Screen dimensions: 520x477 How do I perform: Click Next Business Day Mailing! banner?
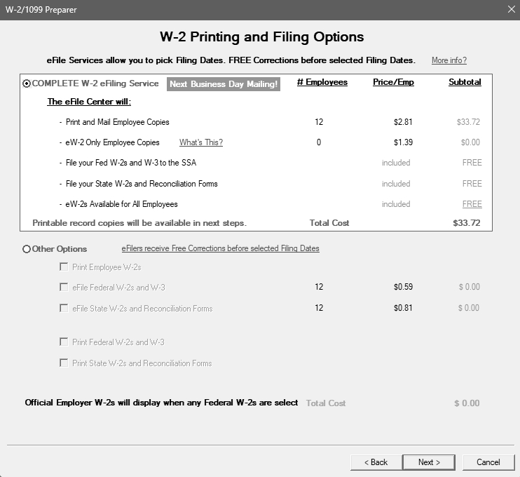pos(224,84)
